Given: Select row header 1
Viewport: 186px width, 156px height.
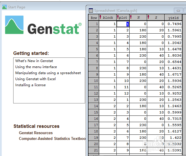Looking at the screenshot, I should [x=94, y=24].
